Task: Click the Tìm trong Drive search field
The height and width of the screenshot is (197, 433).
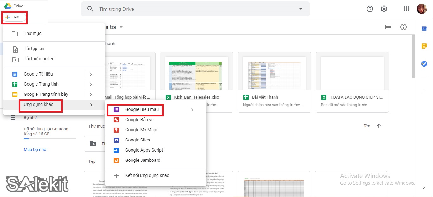Action: click(190, 9)
